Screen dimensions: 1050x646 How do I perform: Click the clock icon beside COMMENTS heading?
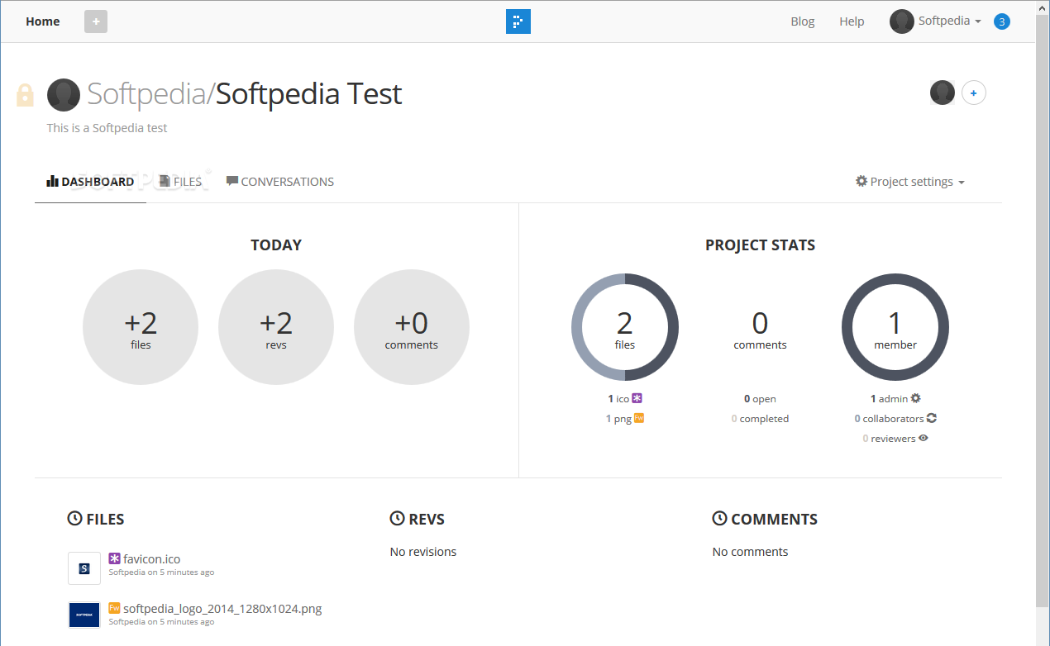click(719, 519)
